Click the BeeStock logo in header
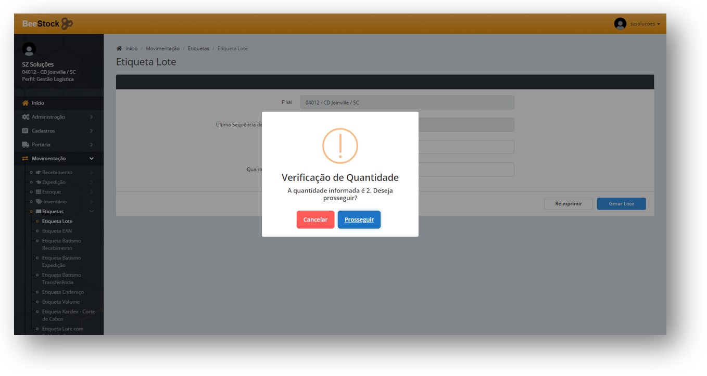This screenshot has width=707, height=376. [x=47, y=24]
